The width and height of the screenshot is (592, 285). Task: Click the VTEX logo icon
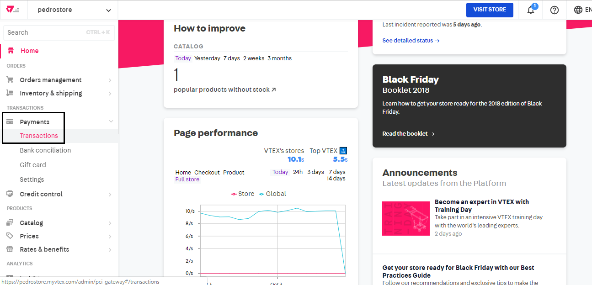[12, 10]
